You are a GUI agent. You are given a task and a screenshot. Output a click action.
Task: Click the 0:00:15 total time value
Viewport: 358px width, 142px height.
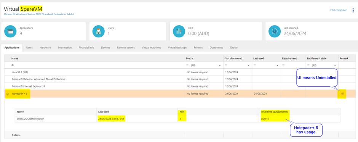(265, 119)
